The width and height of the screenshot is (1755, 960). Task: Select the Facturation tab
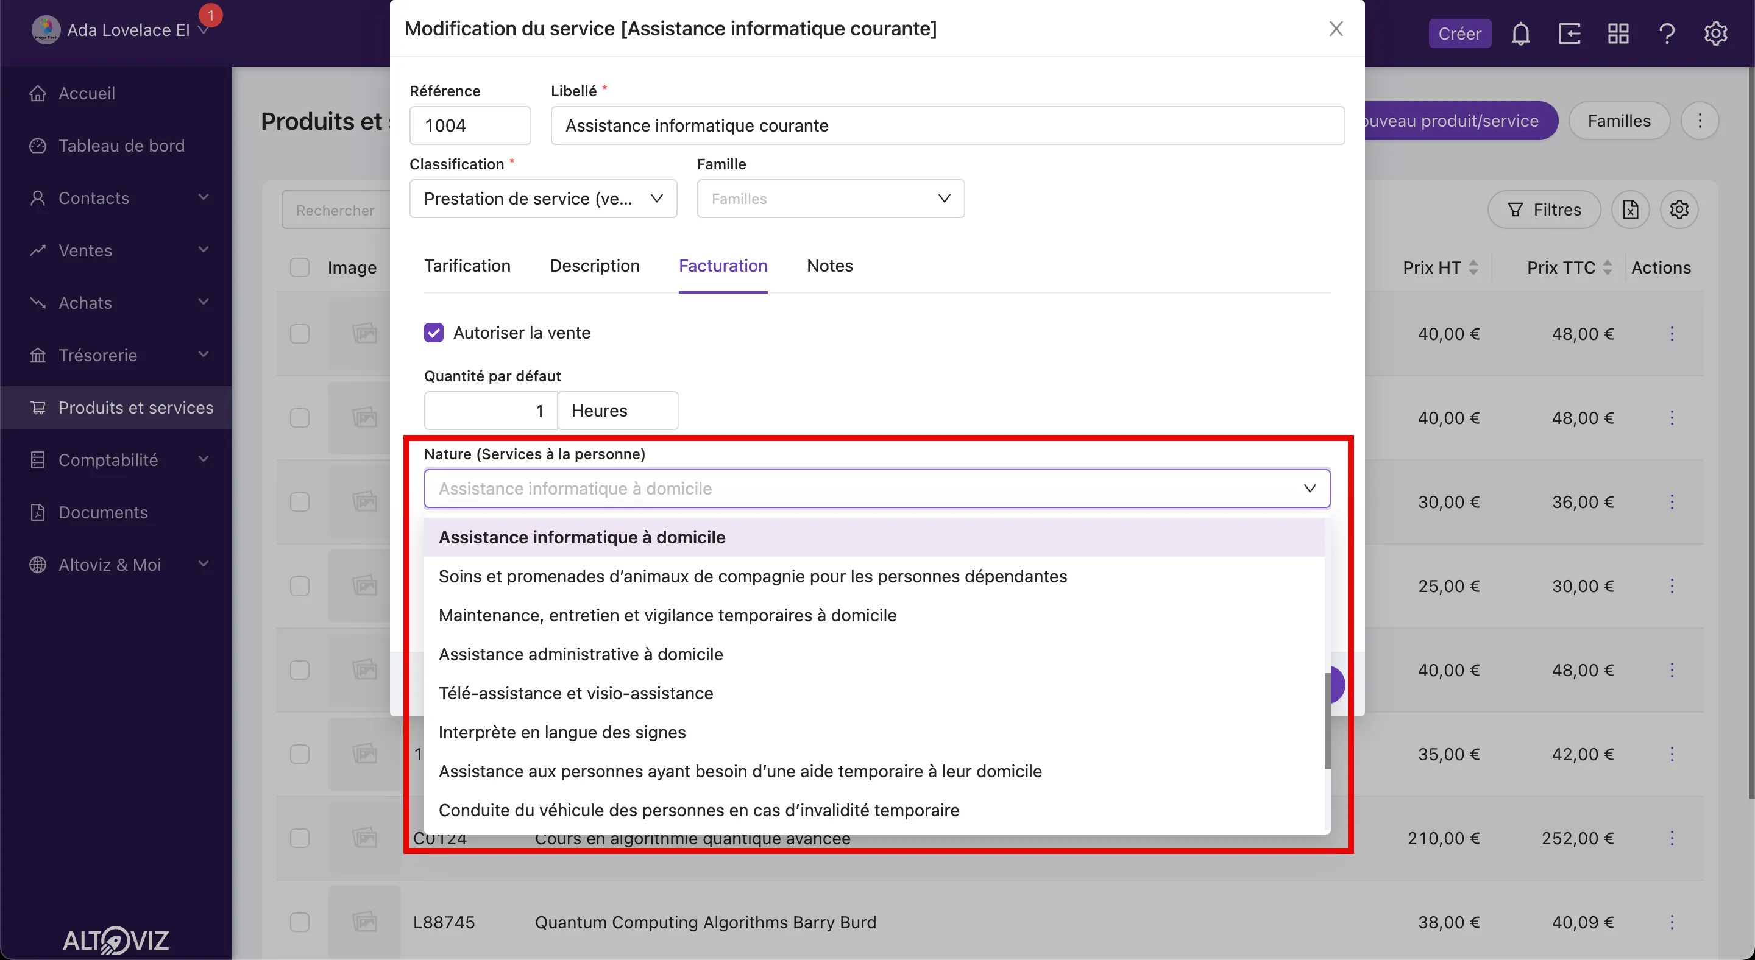click(723, 266)
